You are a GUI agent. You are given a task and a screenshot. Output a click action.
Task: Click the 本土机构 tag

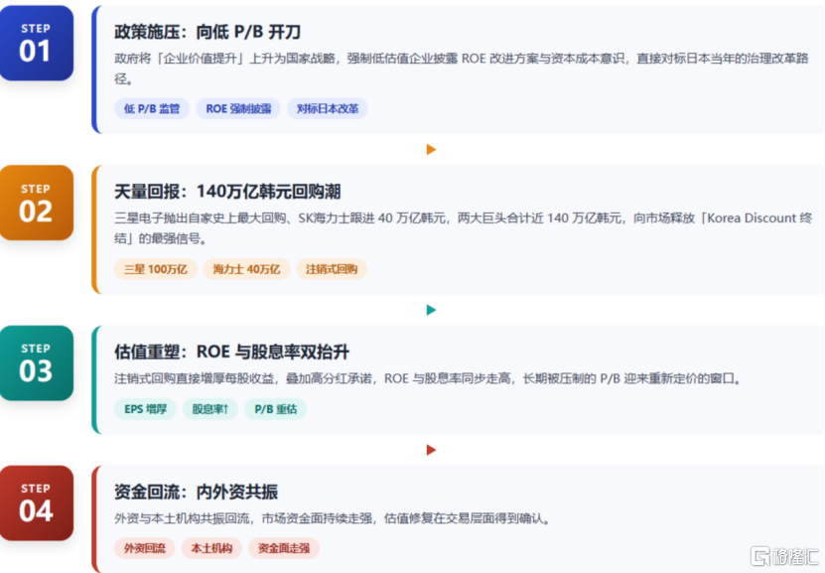tap(211, 548)
